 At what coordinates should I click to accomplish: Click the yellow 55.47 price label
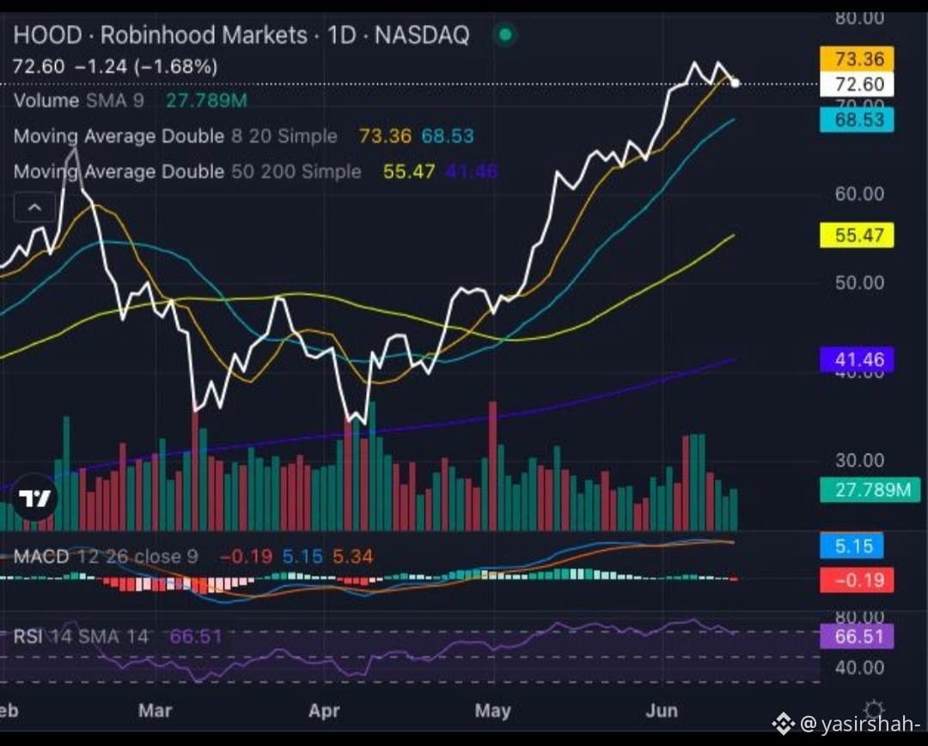(x=857, y=235)
